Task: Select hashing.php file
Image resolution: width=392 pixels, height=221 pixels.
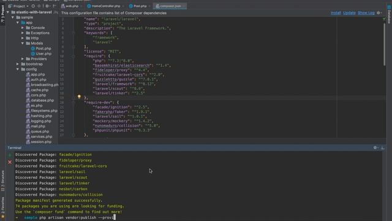Action: point(39,116)
